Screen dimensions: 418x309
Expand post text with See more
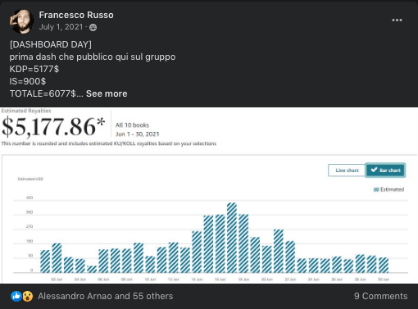click(107, 93)
